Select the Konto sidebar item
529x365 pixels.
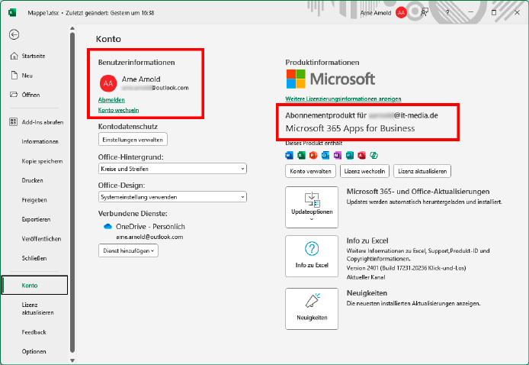click(x=35, y=286)
